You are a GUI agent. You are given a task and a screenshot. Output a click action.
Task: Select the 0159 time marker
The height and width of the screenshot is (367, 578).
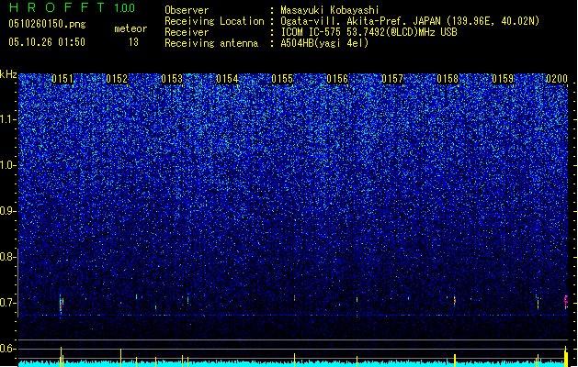tap(503, 79)
